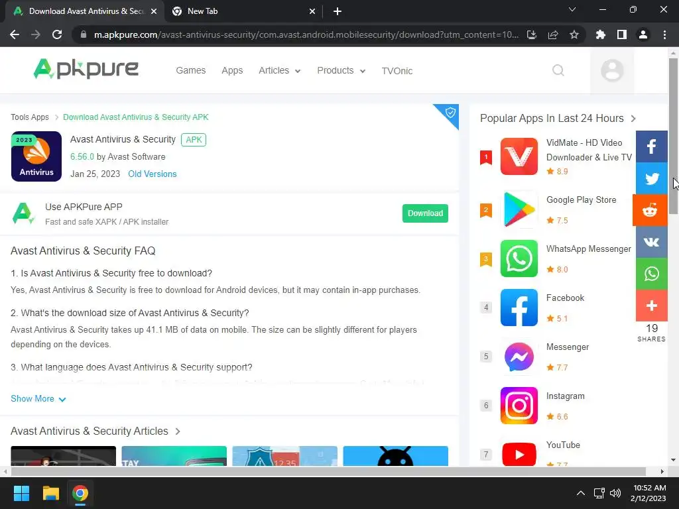
Task: Click the verified shield badge corner
Action: click(450, 113)
